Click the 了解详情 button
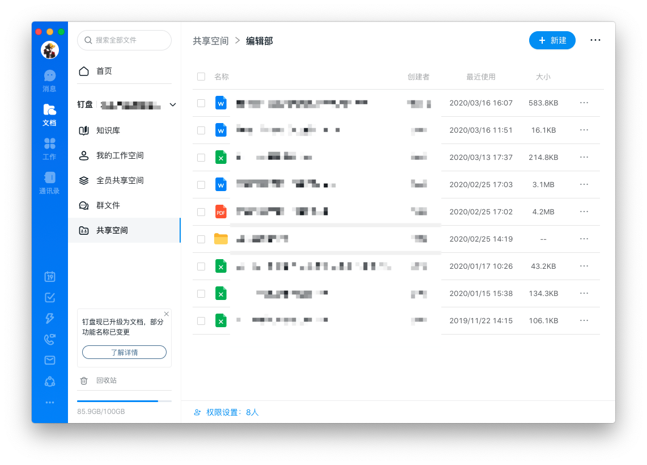This screenshot has width=647, height=465. click(x=124, y=352)
